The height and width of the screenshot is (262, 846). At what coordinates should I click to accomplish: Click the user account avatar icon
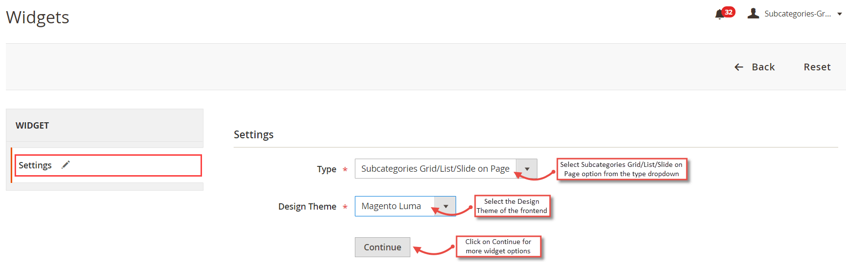point(753,13)
